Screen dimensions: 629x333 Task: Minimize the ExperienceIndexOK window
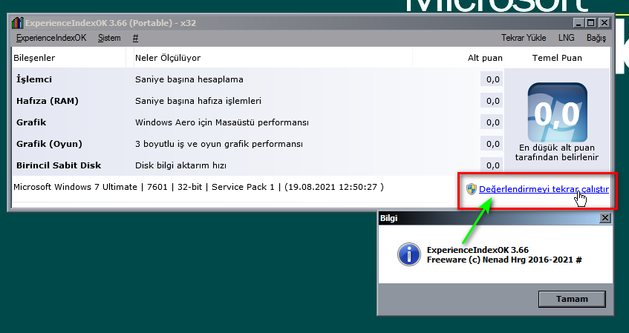pos(578,23)
